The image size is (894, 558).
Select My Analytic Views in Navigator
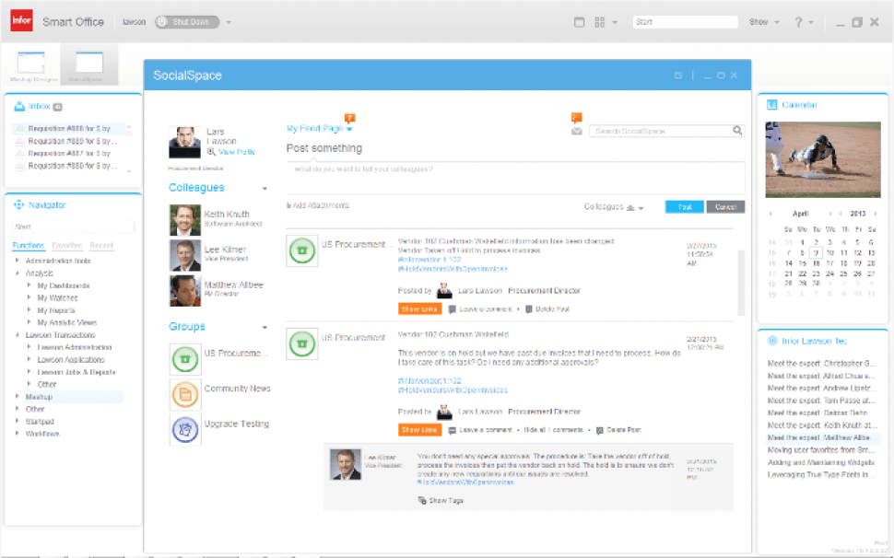[66, 322]
